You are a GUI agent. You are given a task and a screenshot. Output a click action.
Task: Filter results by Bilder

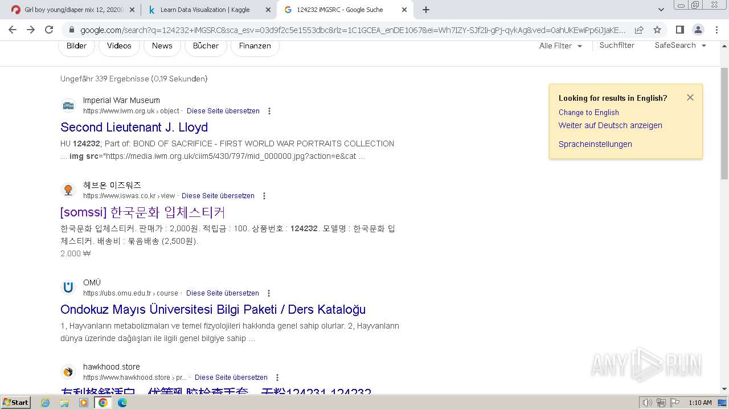click(76, 46)
